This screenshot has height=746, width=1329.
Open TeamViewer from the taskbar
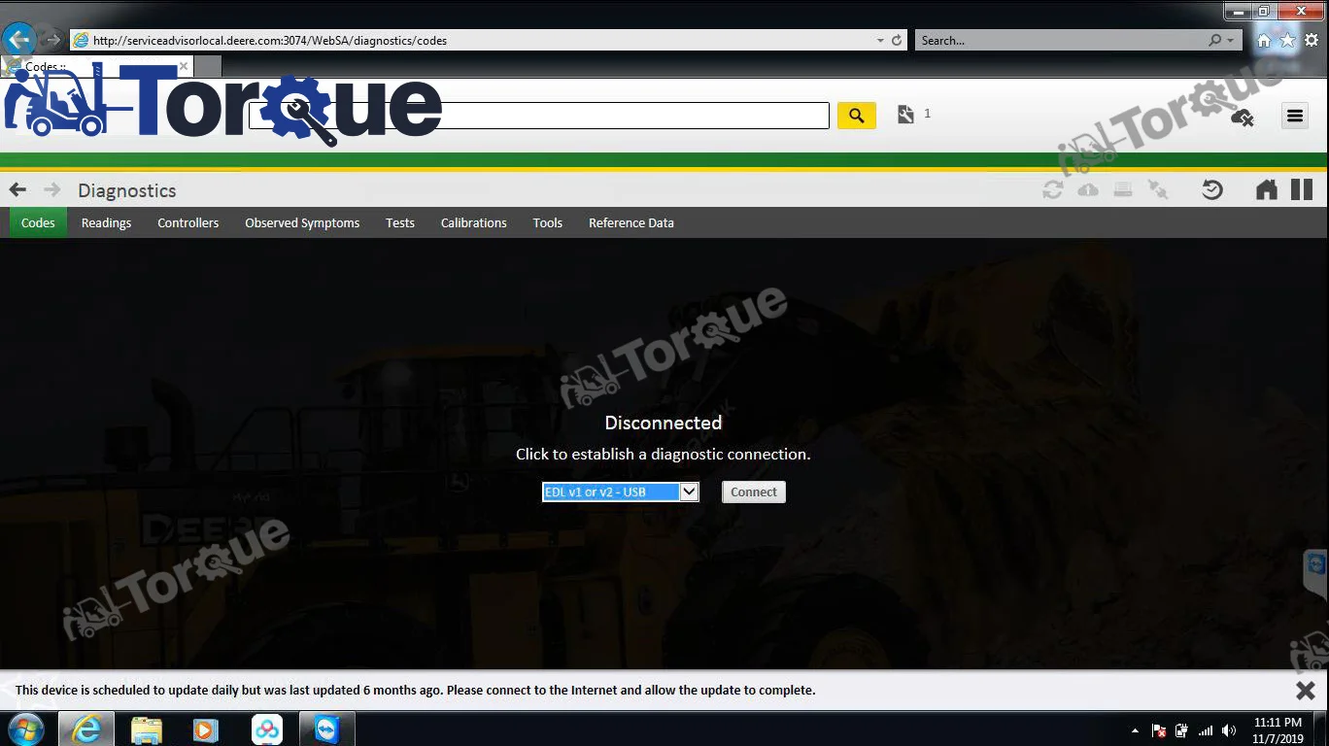tap(327, 729)
